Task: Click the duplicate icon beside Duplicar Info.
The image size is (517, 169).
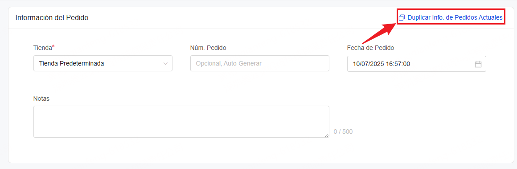Action: point(402,18)
